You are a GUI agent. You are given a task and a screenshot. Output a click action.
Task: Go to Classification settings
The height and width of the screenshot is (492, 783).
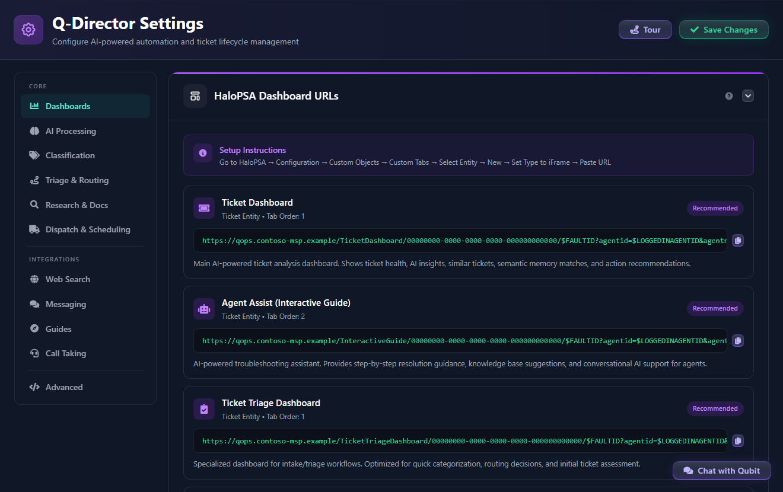(85, 155)
